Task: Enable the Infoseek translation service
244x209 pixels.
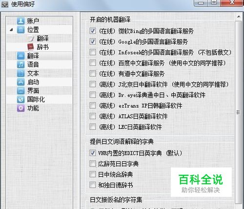Action: point(93,52)
